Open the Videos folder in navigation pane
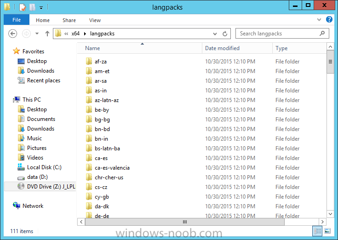This screenshot has height=240, width=338. [x=35, y=158]
